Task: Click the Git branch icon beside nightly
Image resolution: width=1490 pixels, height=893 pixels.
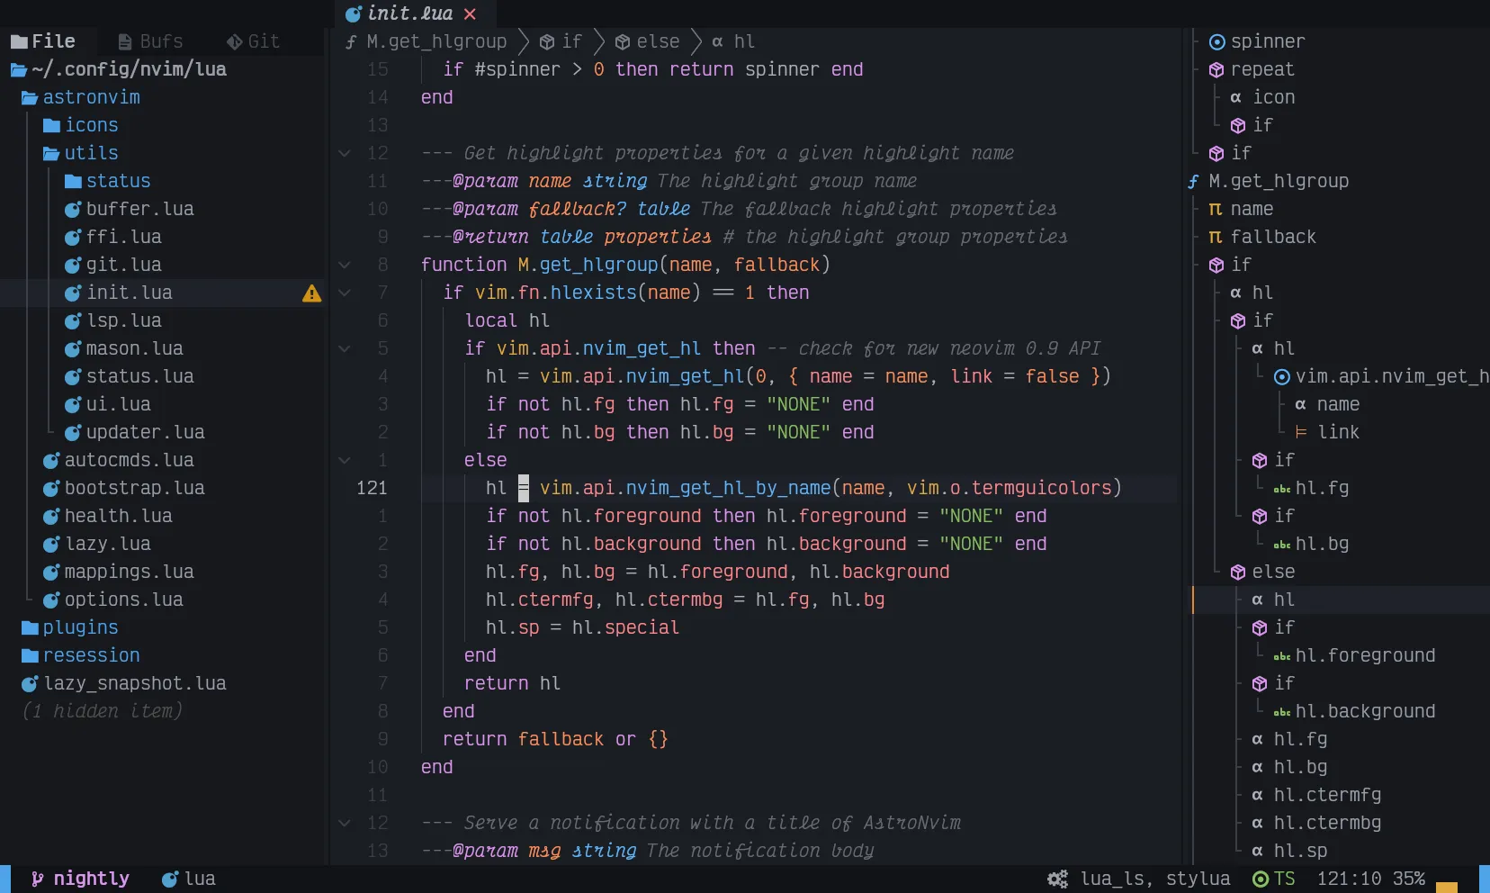Action: tap(37, 879)
